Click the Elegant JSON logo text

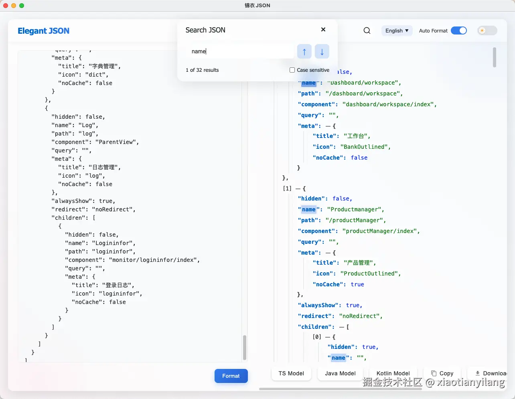coord(43,31)
